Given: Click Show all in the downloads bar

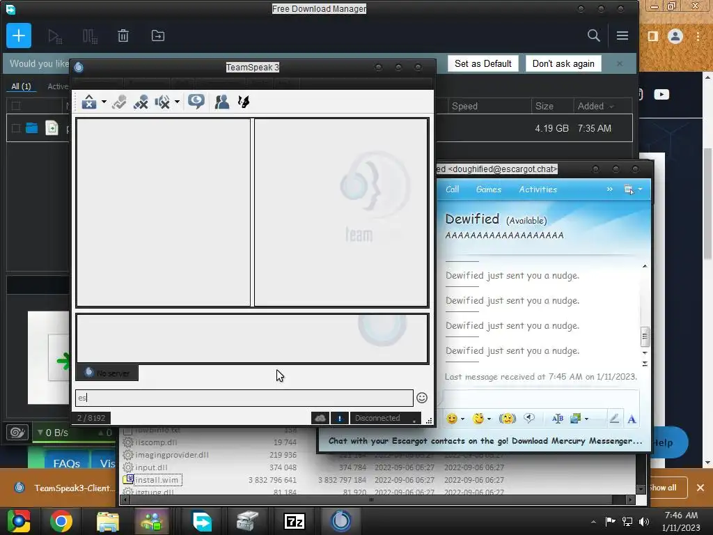Looking at the screenshot, I should click(x=663, y=488).
